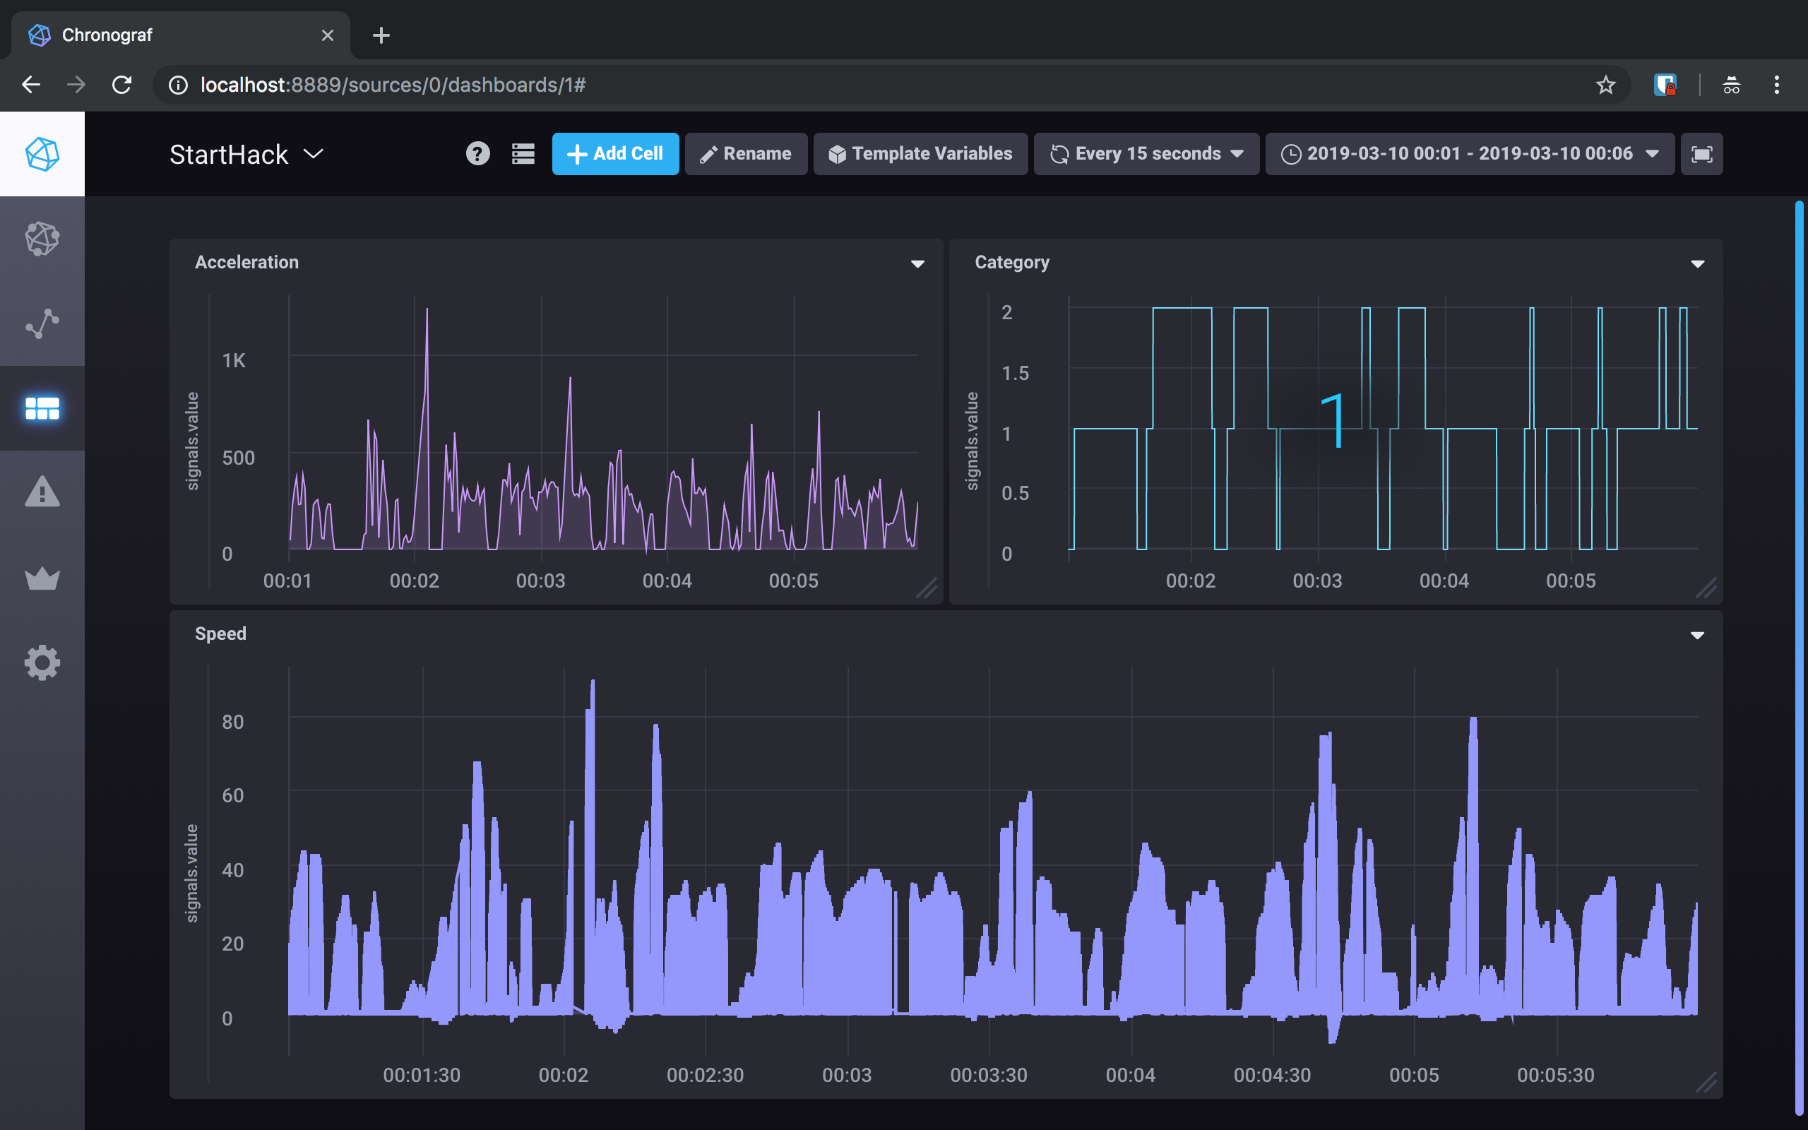Expand the Speed cell options caret

(1696, 635)
